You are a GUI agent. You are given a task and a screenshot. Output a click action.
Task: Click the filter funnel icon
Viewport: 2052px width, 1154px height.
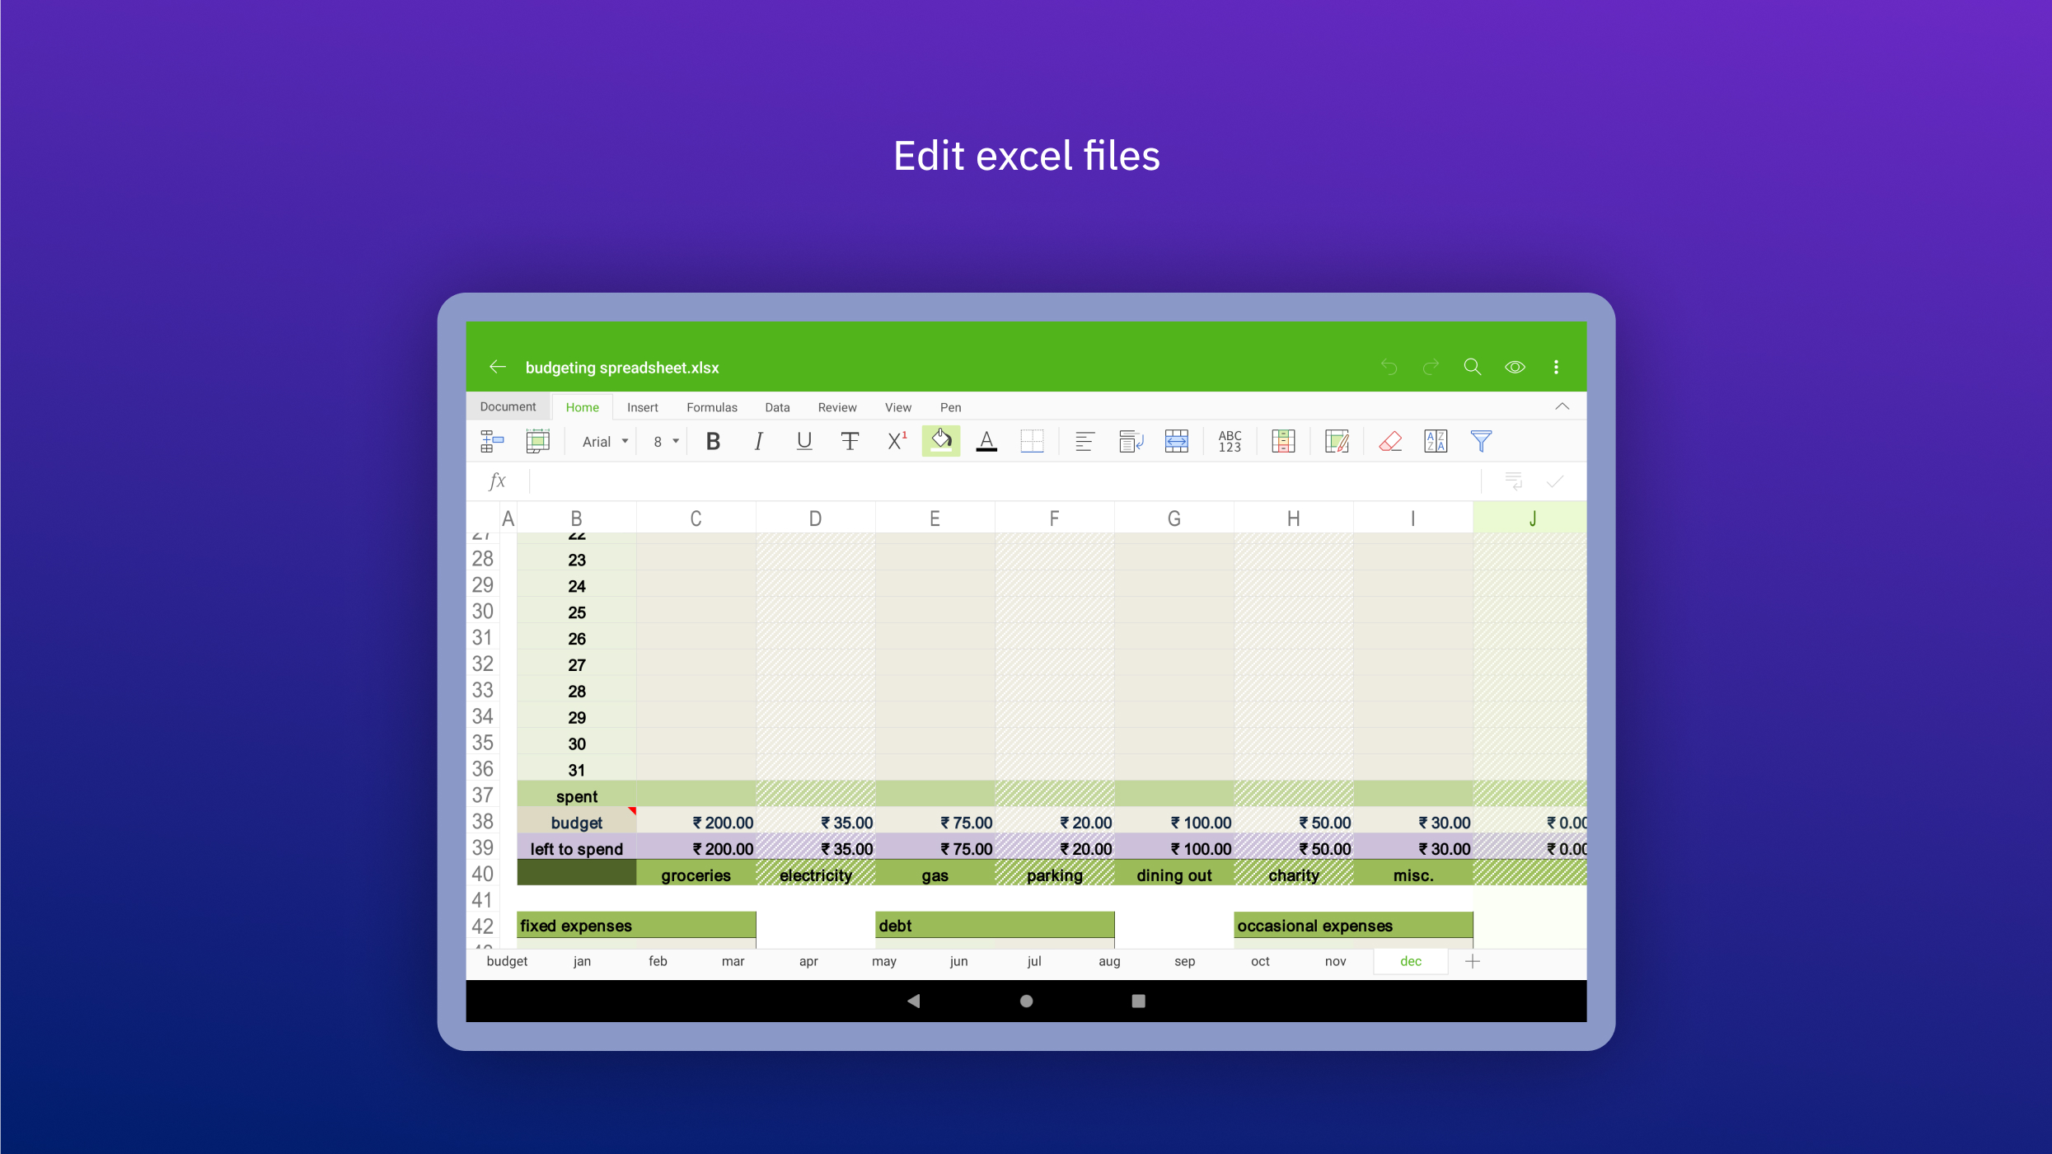click(x=1481, y=442)
